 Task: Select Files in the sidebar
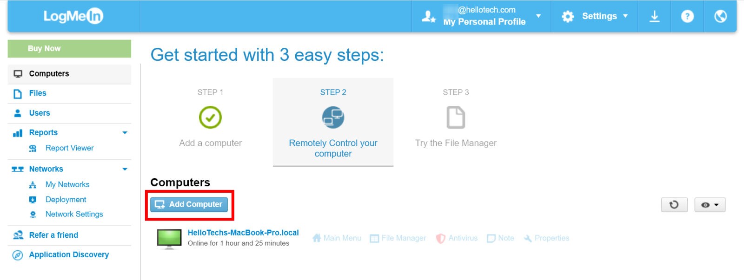coord(38,93)
